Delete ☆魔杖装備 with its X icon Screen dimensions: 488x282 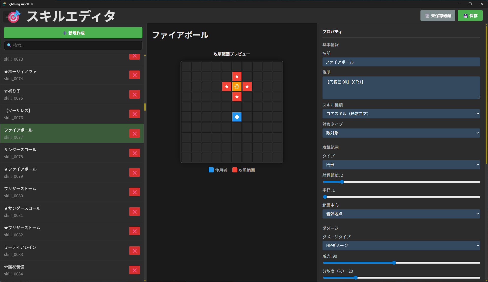pos(135,270)
